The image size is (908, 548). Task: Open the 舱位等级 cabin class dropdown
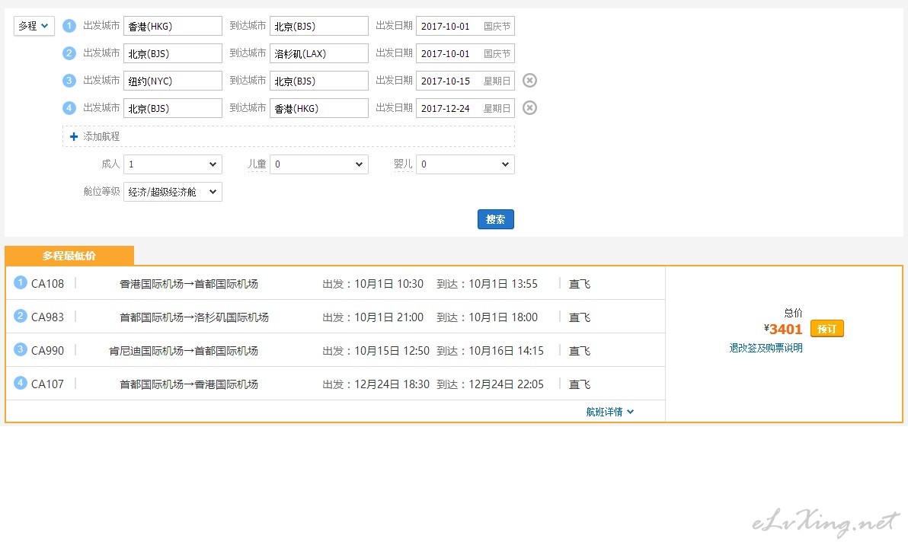tap(173, 192)
